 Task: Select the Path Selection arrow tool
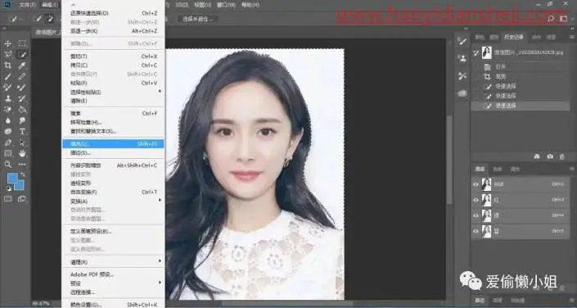[22, 143]
